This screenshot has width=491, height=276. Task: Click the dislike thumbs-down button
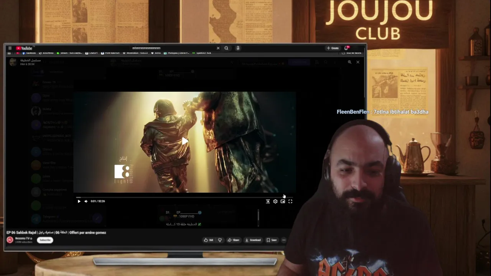[x=220, y=240]
